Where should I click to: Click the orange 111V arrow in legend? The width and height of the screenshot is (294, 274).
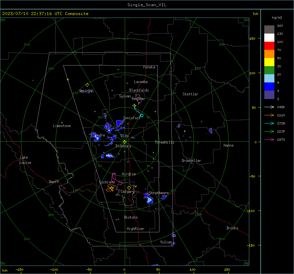coord(269,115)
